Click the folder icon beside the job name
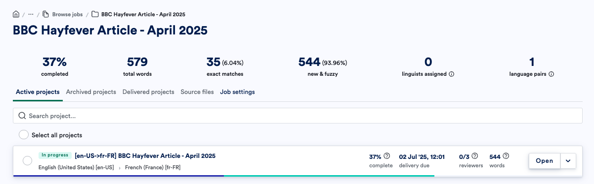594x184 pixels. click(95, 14)
